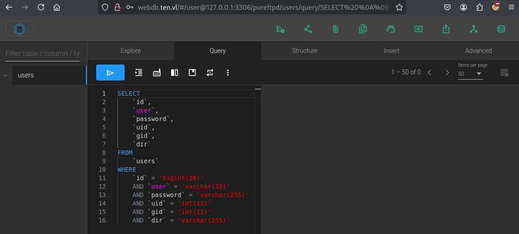Switch to the Structure tab
This screenshot has height=234, width=519.
click(304, 51)
